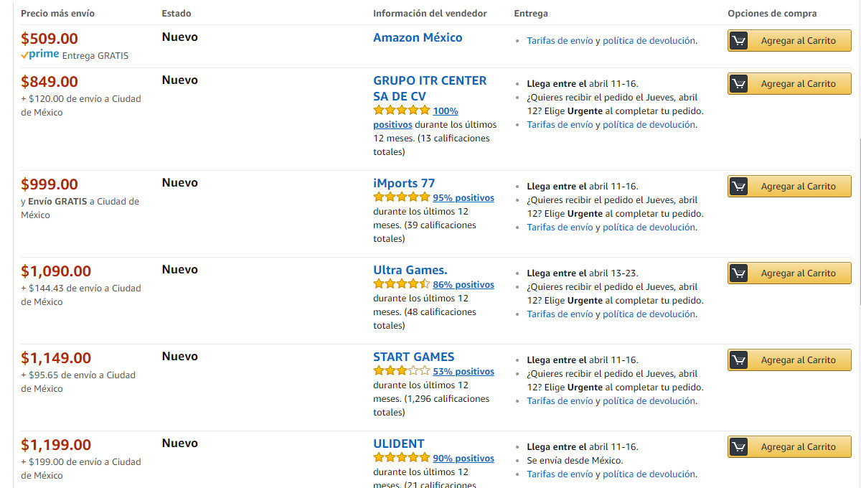Open GRUPO ITR CENTER SA DE CV seller page
This screenshot has width=861, height=488.
point(430,80)
